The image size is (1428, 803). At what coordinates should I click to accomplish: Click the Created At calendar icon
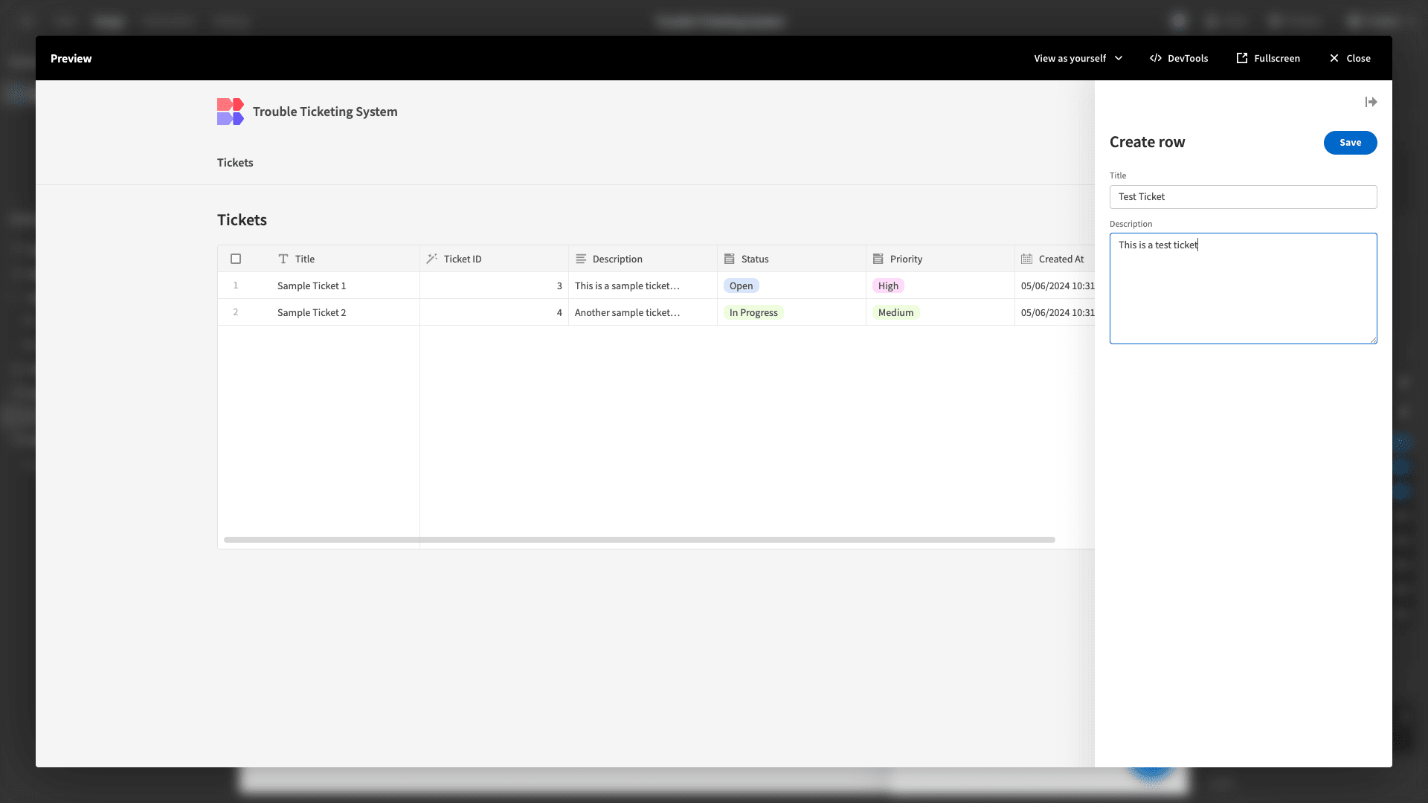(1026, 259)
